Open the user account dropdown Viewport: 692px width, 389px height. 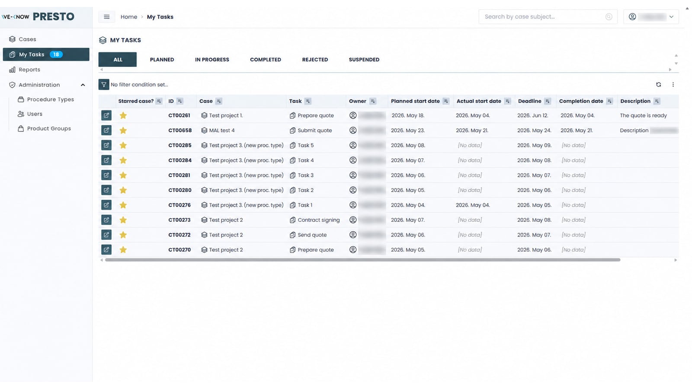coord(651,17)
